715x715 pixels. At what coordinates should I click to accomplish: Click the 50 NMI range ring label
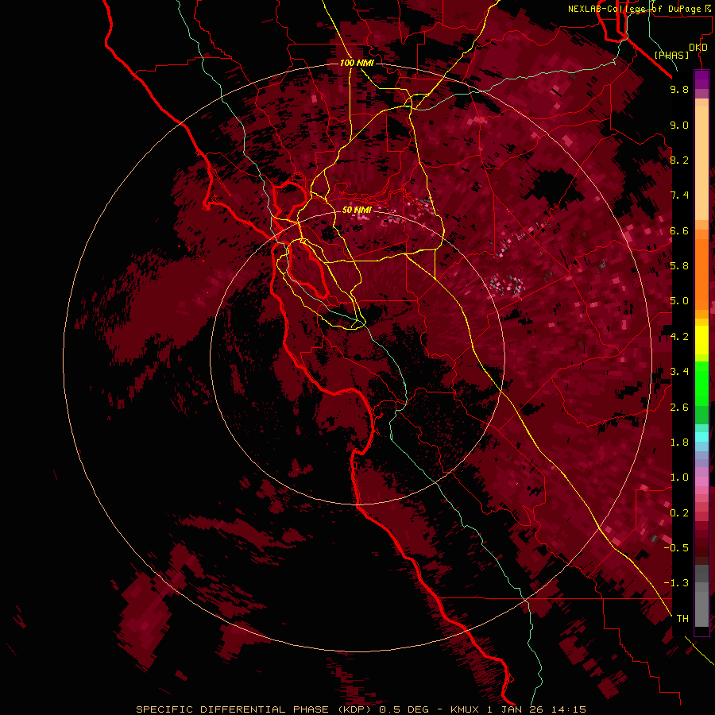click(x=357, y=210)
